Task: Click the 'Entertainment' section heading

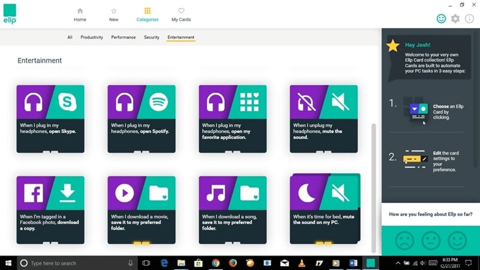Action: coord(40,61)
